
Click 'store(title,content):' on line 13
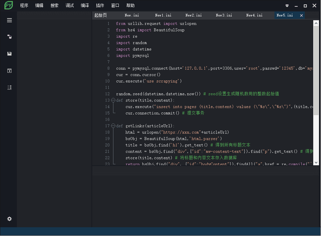[x=150, y=100]
